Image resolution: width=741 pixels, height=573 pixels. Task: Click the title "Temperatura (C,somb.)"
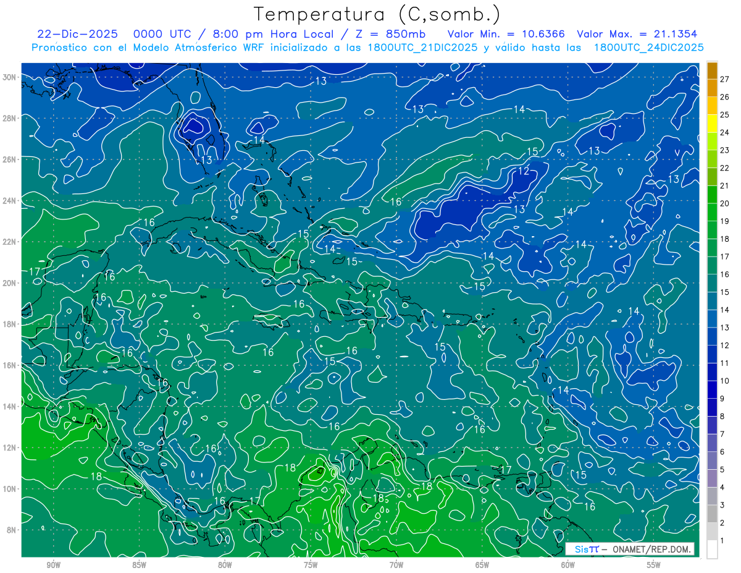[377, 14]
